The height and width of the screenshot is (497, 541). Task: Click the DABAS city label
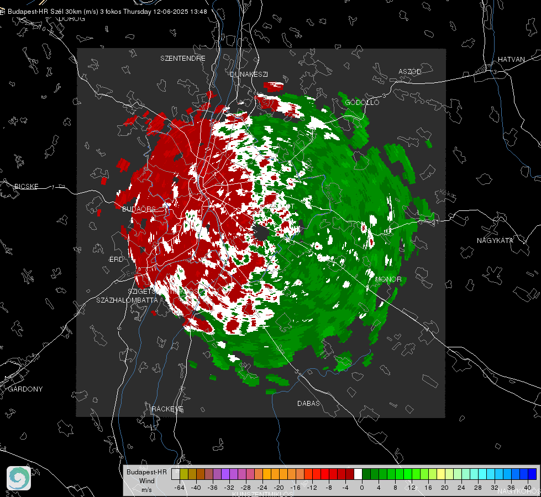308,403
